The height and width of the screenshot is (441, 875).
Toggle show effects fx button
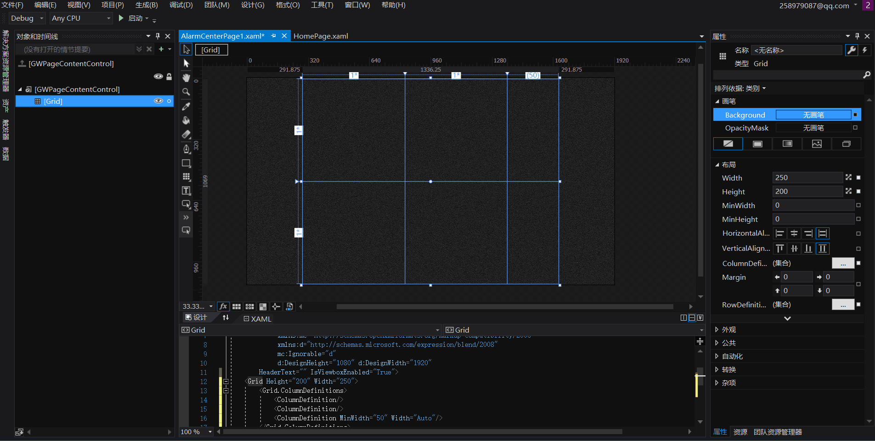point(223,306)
